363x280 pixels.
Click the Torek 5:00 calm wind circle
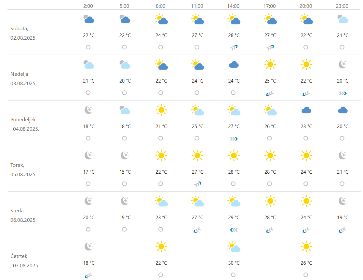tap(125, 184)
